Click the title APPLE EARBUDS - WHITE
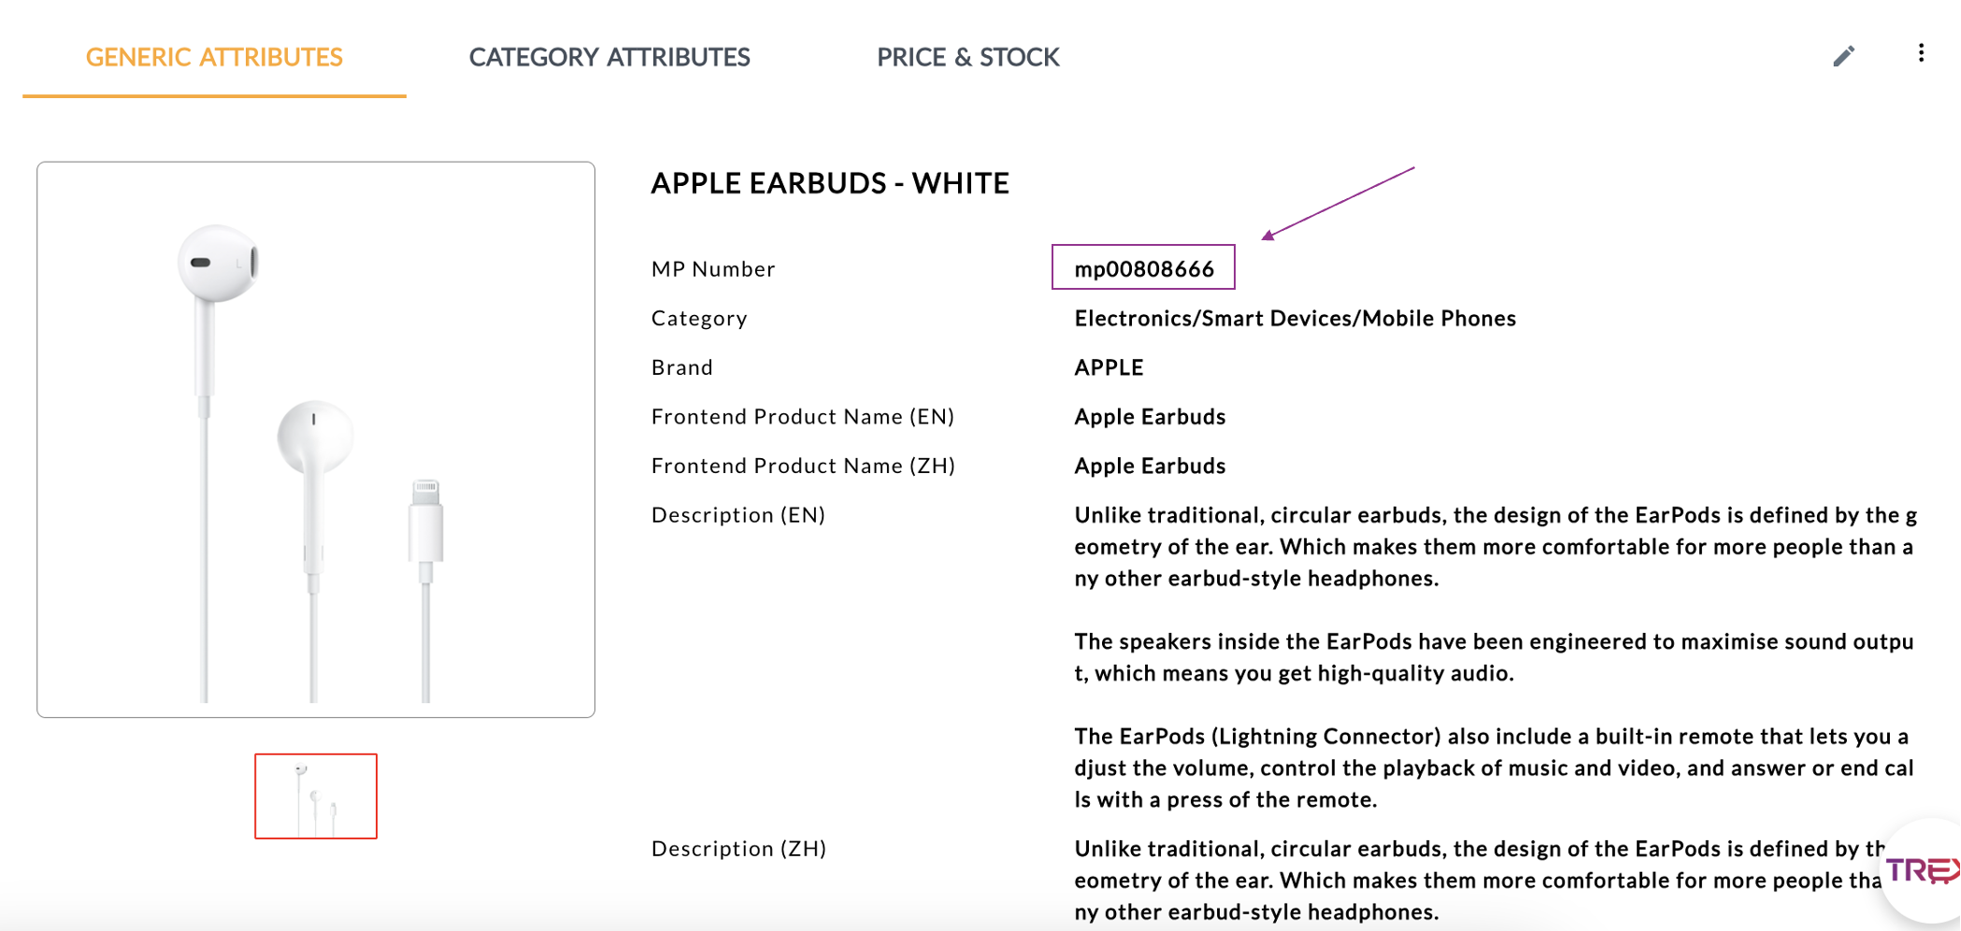 (830, 183)
